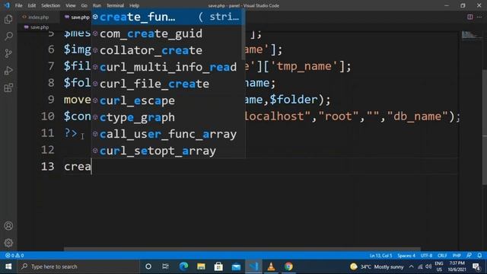Image resolution: width=487 pixels, height=274 pixels.
Task: Launch Microsoft Edge from taskbar
Action: (183, 266)
